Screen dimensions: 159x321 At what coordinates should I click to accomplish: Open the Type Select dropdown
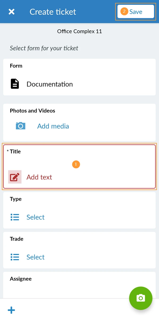click(x=36, y=217)
